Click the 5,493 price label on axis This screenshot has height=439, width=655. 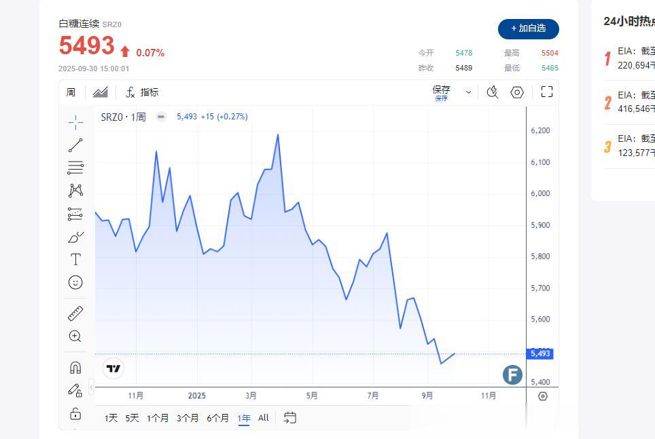[539, 354]
